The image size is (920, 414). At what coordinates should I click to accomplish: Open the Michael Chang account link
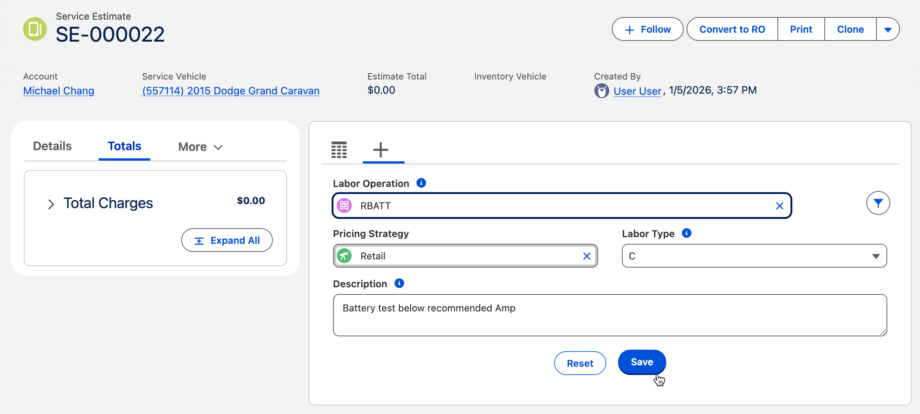[59, 91]
